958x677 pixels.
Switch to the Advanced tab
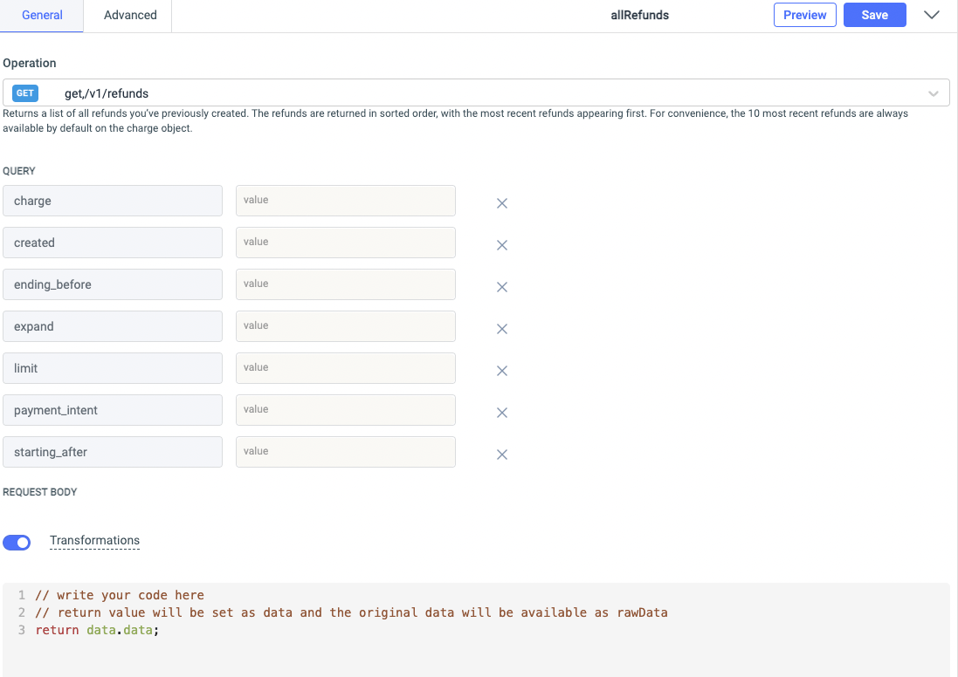pos(129,15)
